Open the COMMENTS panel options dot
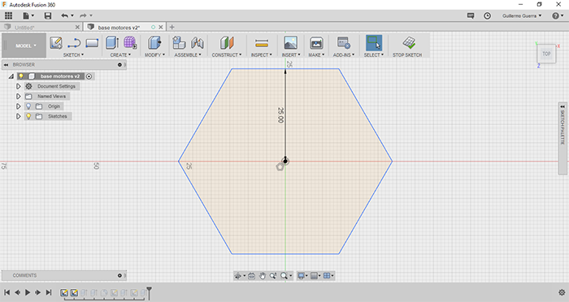 click(119, 275)
